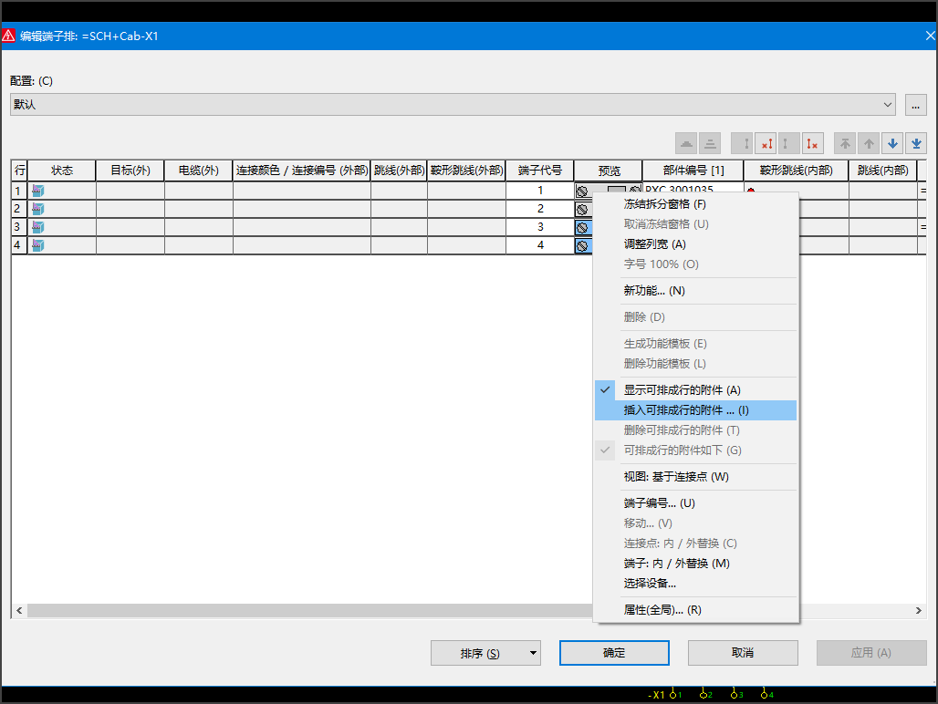Click the 跳线(内部) column header
Screen dimensions: 938x704
point(883,171)
